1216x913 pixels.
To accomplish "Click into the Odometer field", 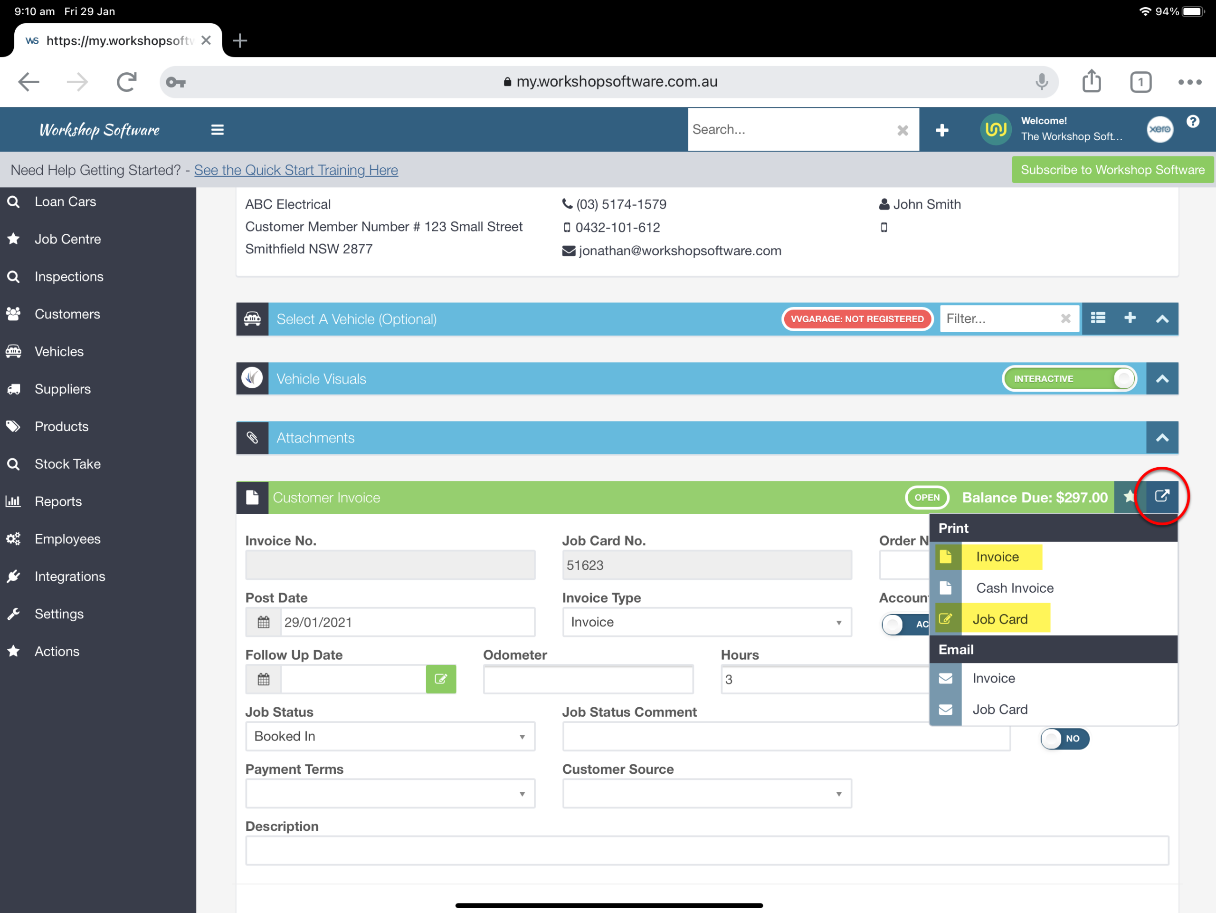I will click(x=588, y=679).
